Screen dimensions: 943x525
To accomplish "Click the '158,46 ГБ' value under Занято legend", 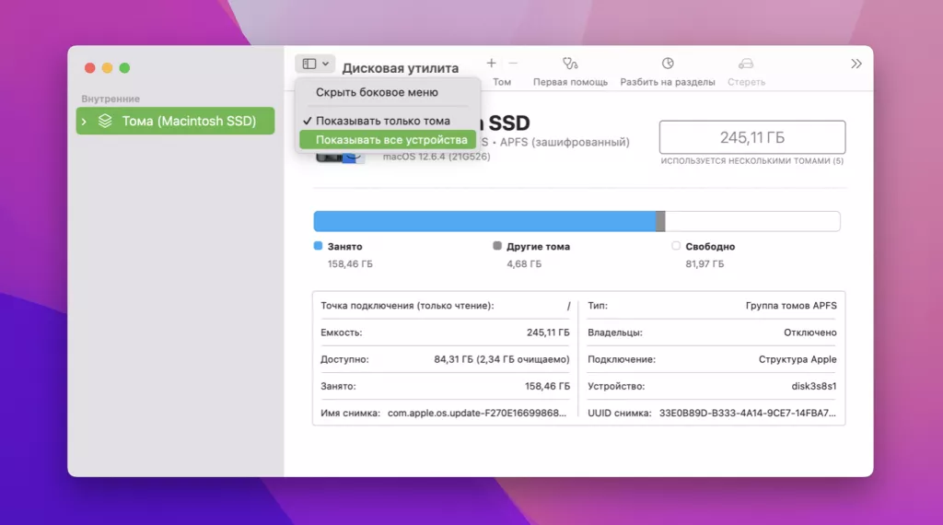I will [350, 264].
